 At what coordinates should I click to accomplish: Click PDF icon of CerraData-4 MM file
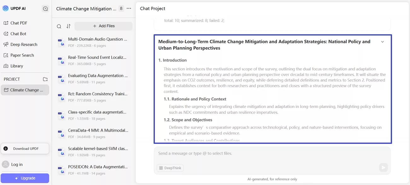click(61, 133)
